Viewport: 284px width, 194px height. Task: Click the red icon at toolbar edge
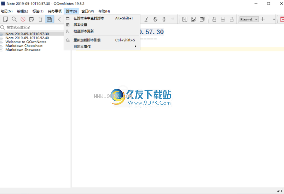tap(282, 19)
